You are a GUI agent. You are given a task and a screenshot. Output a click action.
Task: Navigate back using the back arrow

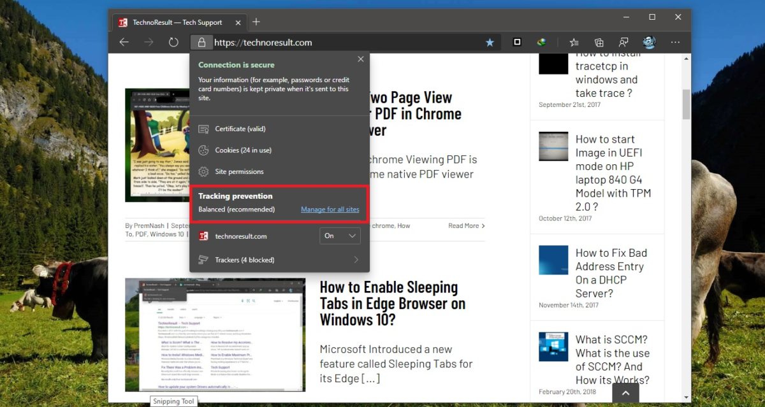(124, 42)
